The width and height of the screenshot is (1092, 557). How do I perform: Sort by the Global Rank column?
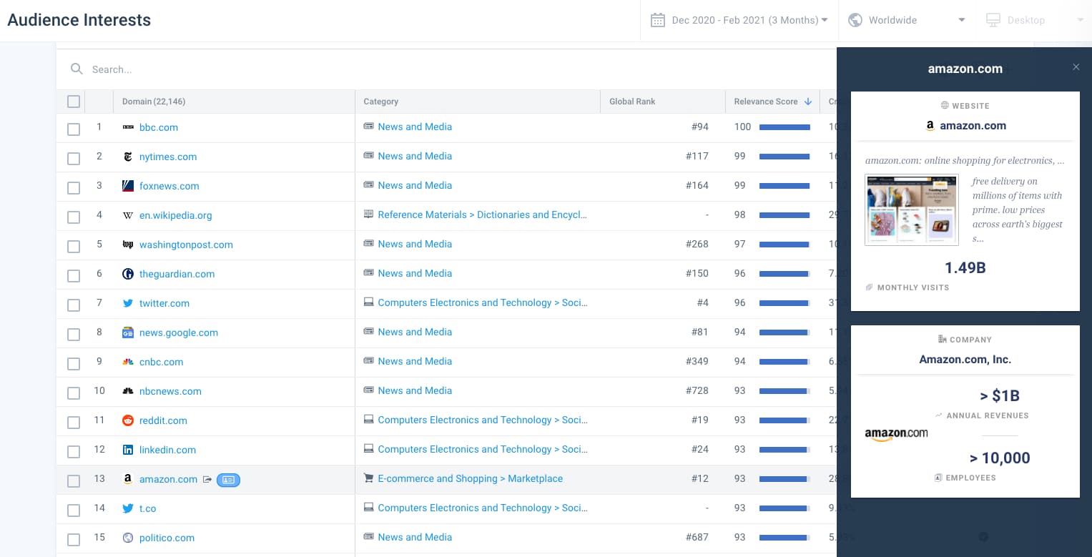tap(662, 102)
